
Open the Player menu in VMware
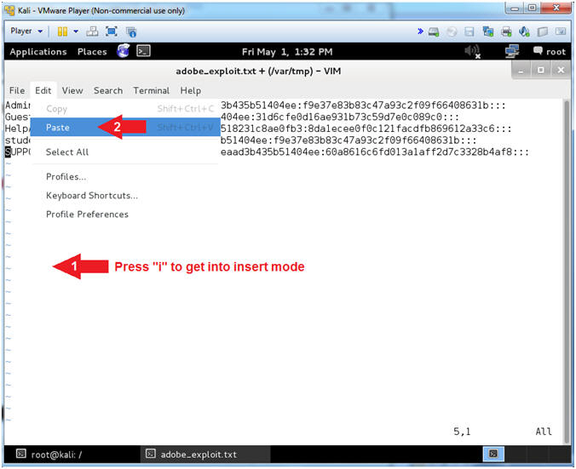pos(26,31)
